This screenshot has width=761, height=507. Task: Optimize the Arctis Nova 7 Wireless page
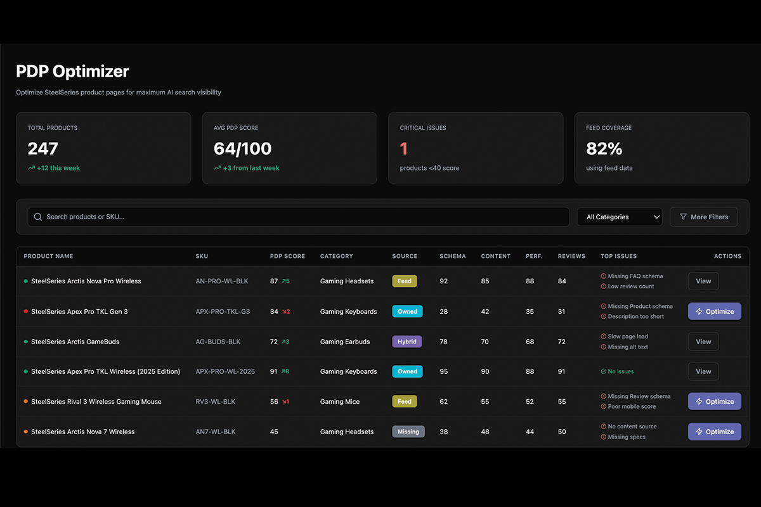[715, 432]
